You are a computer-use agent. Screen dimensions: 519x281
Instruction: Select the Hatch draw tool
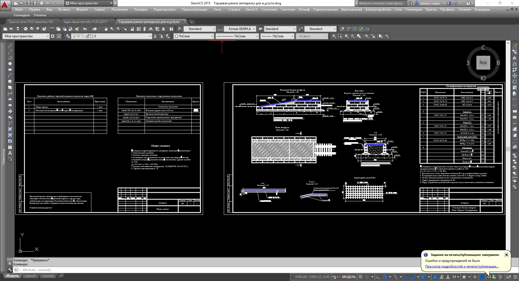(x=10, y=129)
